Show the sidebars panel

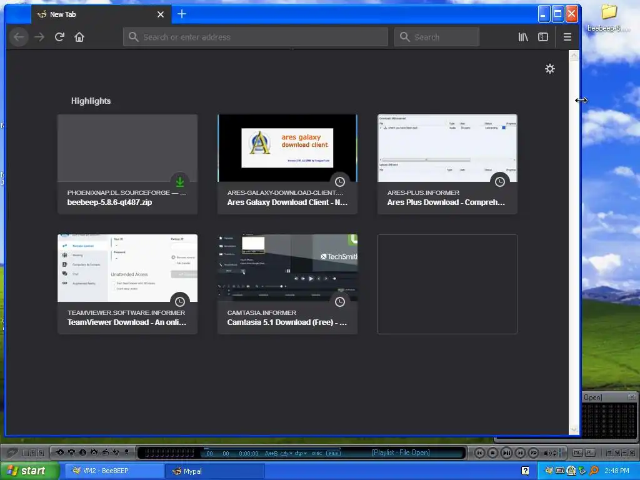coord(543,37)
